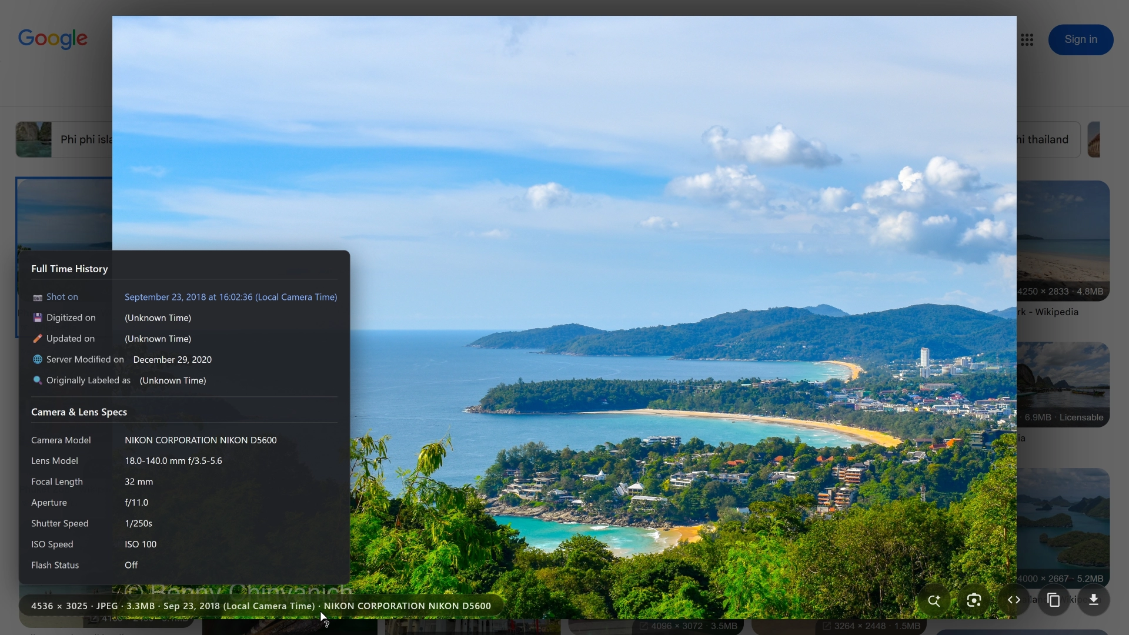Click the Camera & Lens Specs heading
Viewport: 1129px width, 635px height.
[x=79, y=412]
